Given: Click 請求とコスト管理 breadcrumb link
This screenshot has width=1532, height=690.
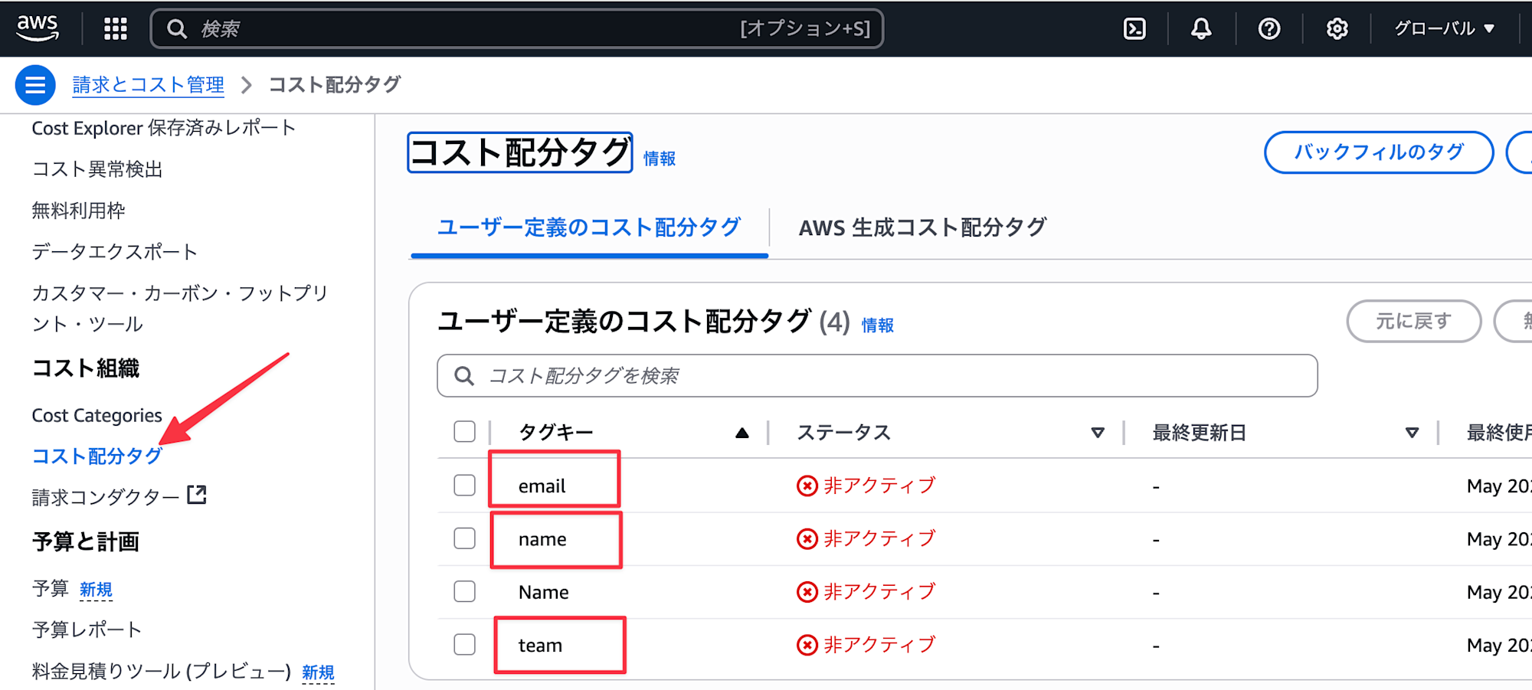Looking at the screenshot, I should (x=149, y=85).
